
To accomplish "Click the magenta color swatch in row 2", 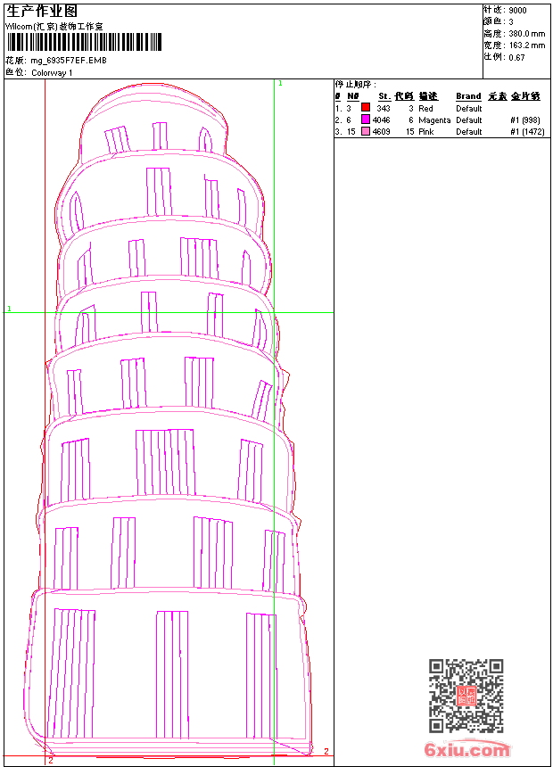I will coord(366,119).
